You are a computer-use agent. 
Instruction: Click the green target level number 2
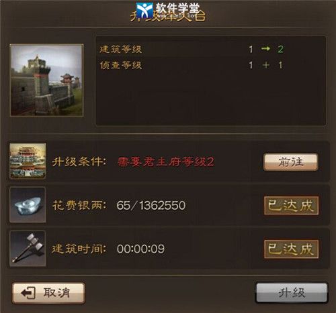pos(280,49)
